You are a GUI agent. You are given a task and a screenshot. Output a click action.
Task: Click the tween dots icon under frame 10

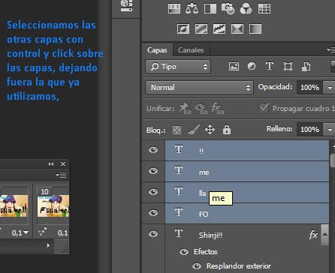pyautogui.click(x=42, y=232)
